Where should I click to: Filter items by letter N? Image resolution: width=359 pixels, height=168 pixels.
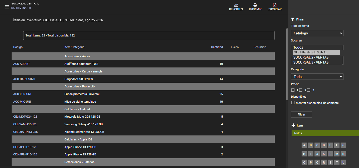(343, 154)
